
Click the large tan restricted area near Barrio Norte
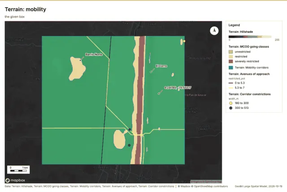[77, 69]
